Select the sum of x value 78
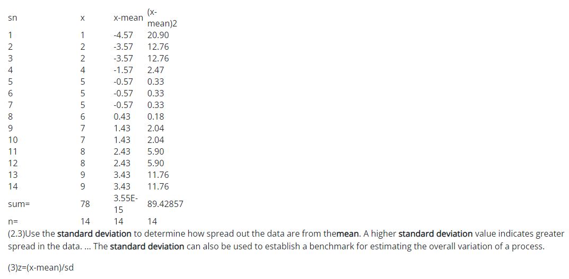Viewport: 569px width, 279px height. 85,204
